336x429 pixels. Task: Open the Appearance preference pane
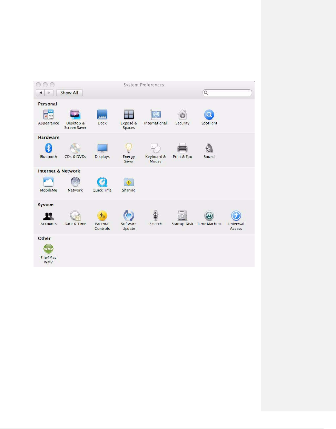point(48,115)
